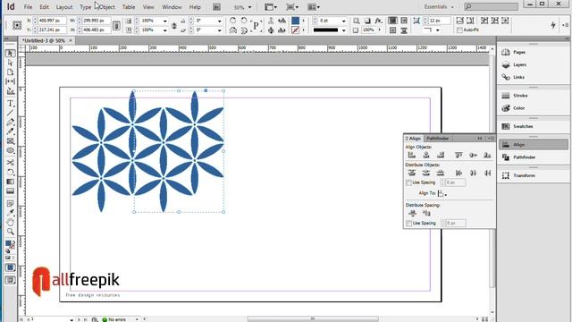
Task: Click Align Right Edges icon
Action: coord(441,155)
